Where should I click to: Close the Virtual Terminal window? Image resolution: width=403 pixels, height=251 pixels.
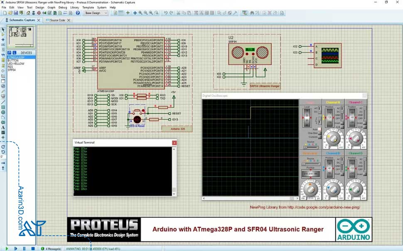(174, 143)
